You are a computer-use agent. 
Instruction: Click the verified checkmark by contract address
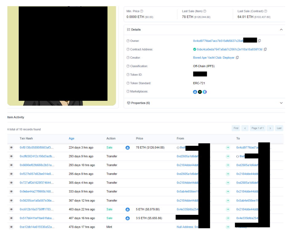pos(195,49)
